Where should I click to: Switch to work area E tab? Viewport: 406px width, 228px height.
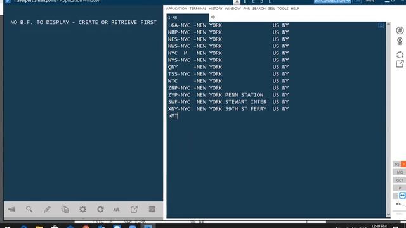pos(270,1)
